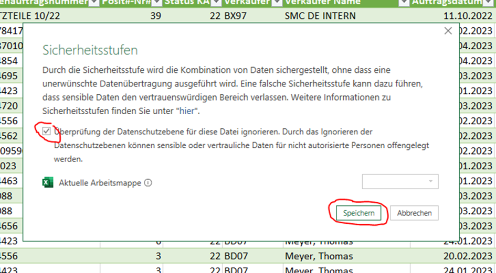Screen dimensions: 496x273
Task: Toggle the Datenschutzebene ignorieren checkbox
Action: click(x=47, y=132)
